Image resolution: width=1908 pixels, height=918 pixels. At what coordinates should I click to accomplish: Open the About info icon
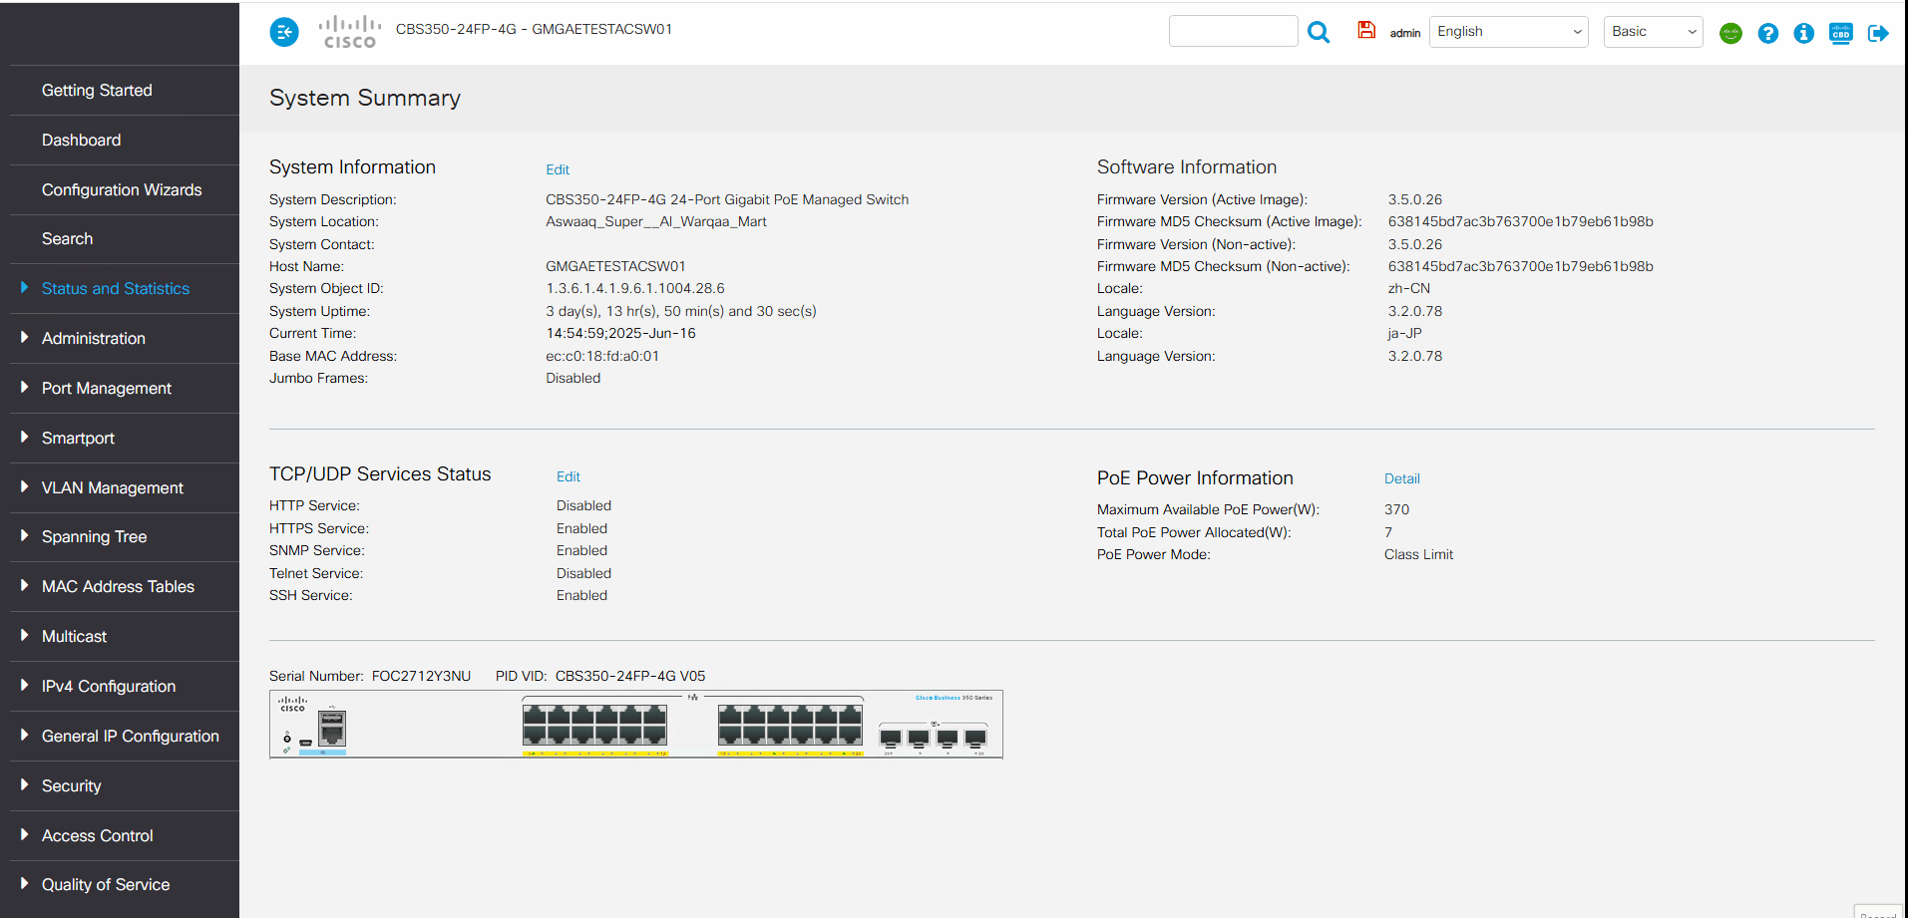pos(1803,33)
